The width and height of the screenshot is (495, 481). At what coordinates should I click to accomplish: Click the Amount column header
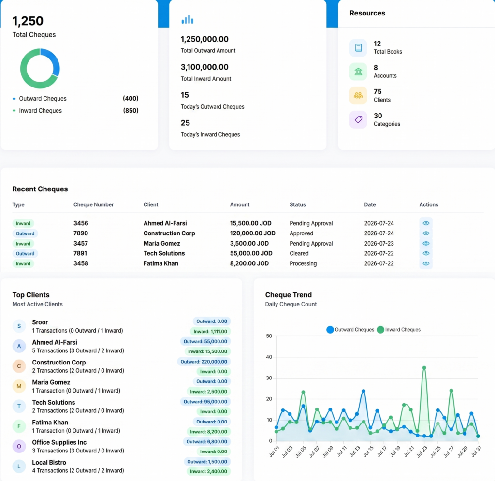pyautogui.click(x=240, y=204)
